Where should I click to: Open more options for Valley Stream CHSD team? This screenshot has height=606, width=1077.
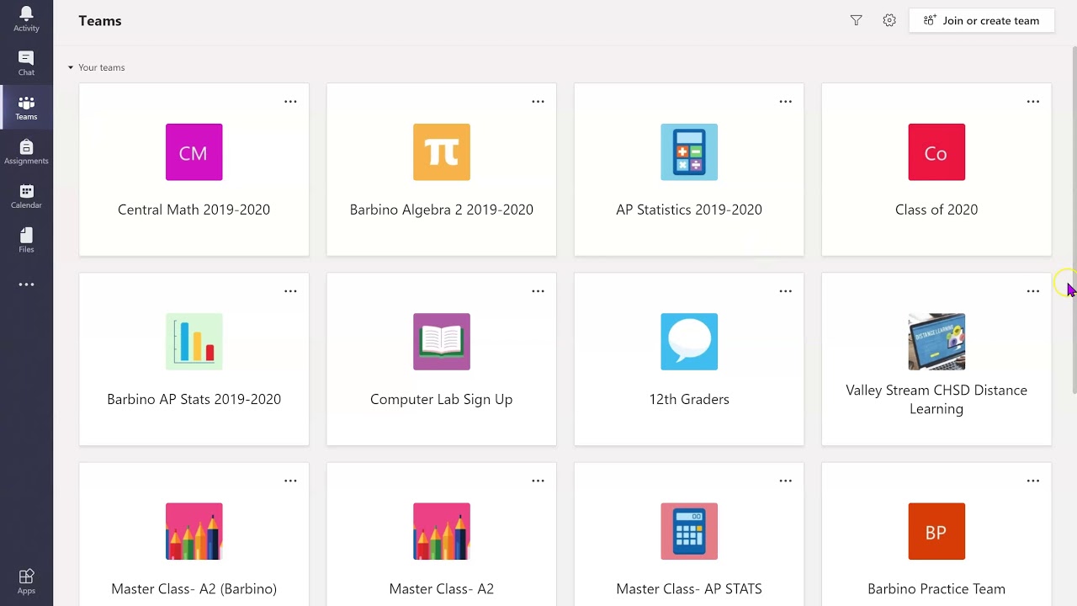click(1032, 291)
